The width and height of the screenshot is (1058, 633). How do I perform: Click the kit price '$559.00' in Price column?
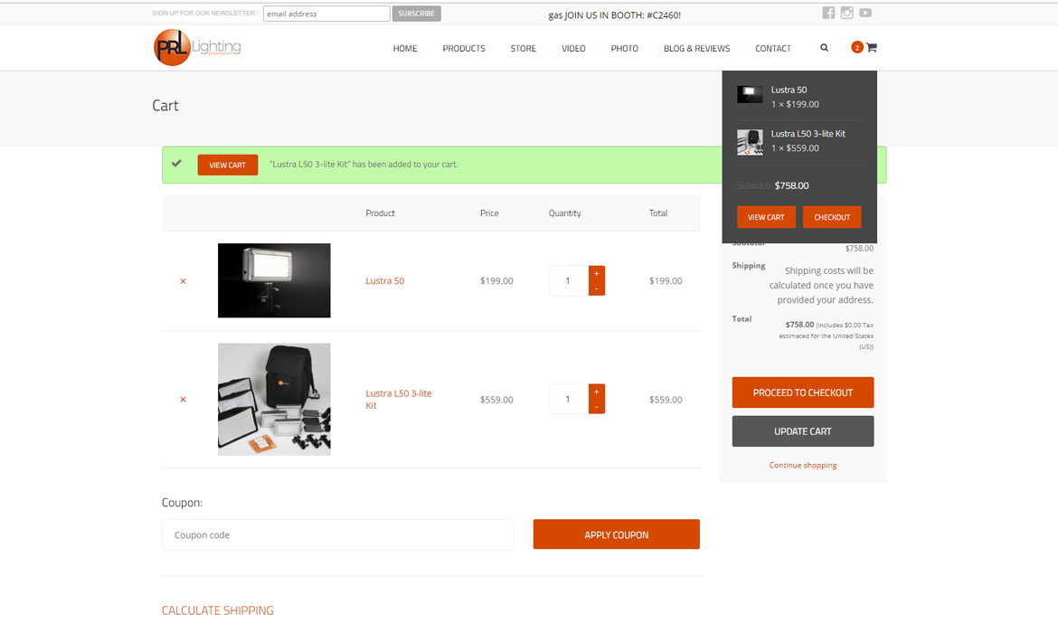[496, 400]
